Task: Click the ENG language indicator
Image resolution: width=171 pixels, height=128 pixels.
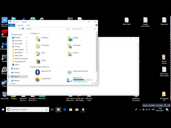Action: tap(153, 110)
